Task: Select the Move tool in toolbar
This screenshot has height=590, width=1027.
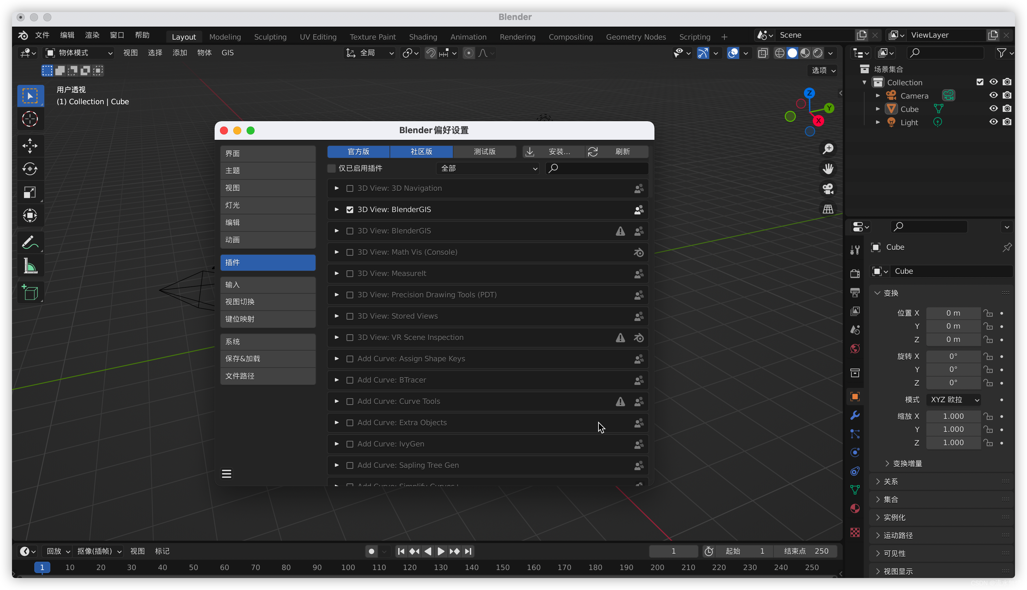Action: (x=30, y=146)
